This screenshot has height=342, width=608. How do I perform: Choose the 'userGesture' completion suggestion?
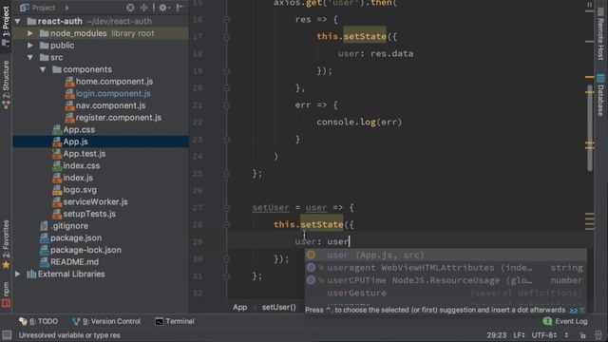pyautogui.click(x=446, y=293)
